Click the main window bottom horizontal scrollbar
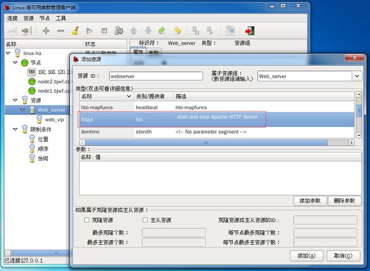Image resolution: width=370 pixels, height=271 pixels. (40, 253)
